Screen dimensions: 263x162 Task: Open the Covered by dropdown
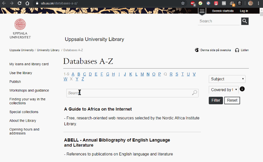224,90
